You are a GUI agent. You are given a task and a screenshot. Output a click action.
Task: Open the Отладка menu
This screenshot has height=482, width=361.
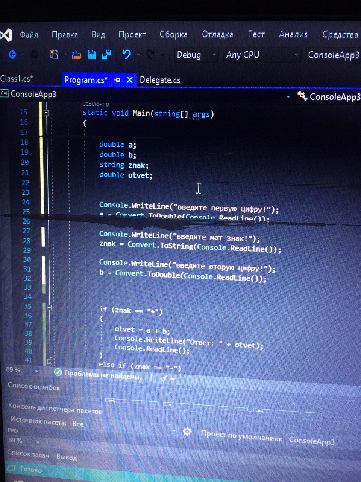pos(217,34)
